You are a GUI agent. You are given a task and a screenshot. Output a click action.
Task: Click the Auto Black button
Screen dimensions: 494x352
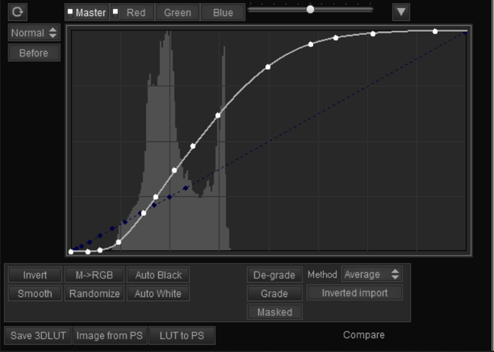click(158, 275)
